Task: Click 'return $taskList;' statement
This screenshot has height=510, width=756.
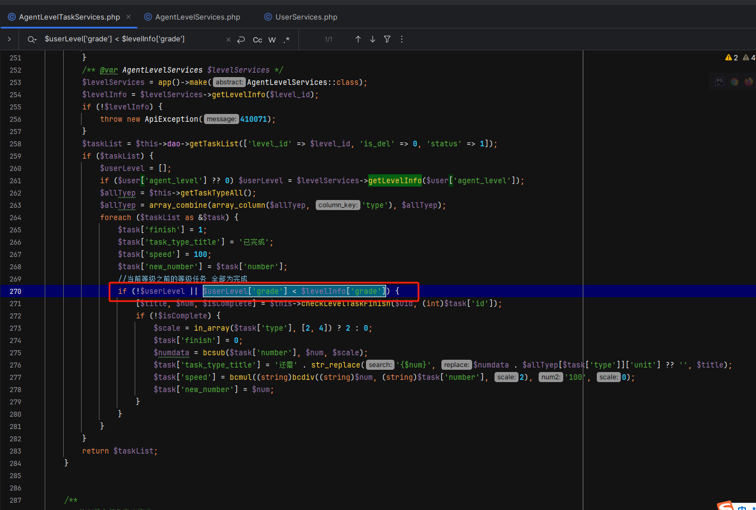Action: coord(120,451)
